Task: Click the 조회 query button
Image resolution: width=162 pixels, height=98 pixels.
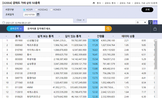Action: [147, 10]
